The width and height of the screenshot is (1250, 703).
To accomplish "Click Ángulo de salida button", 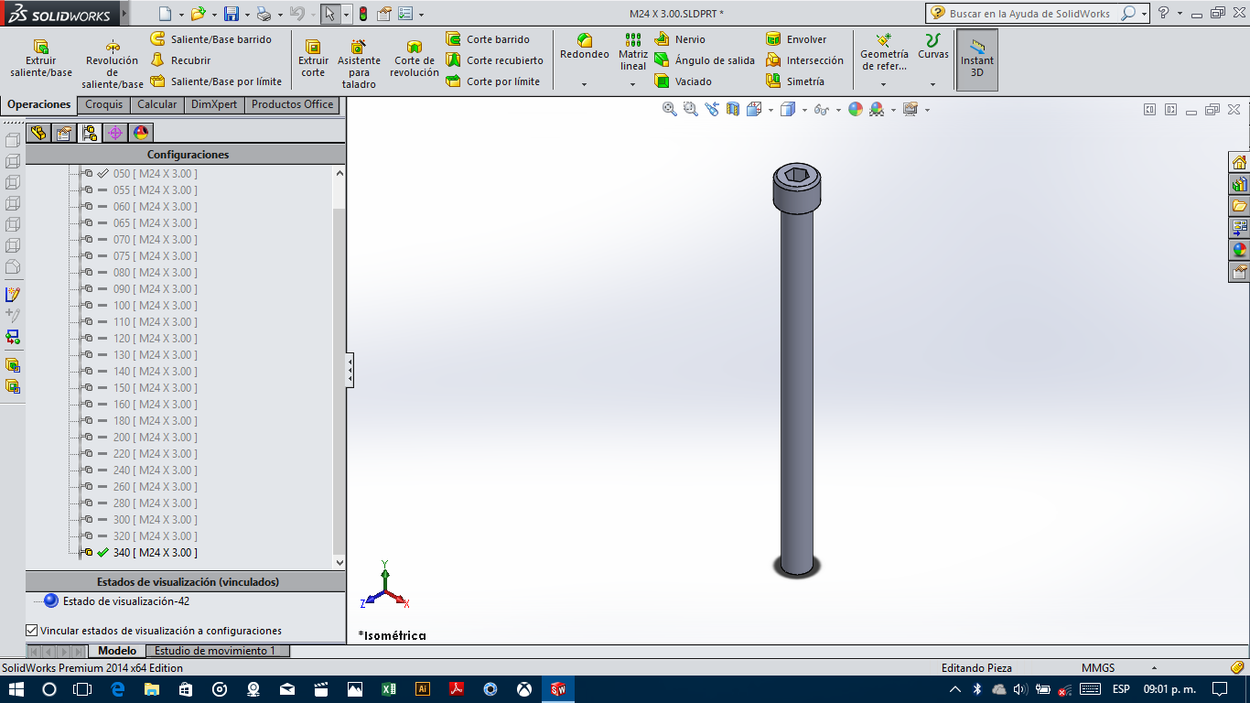I will click(705, 60).
